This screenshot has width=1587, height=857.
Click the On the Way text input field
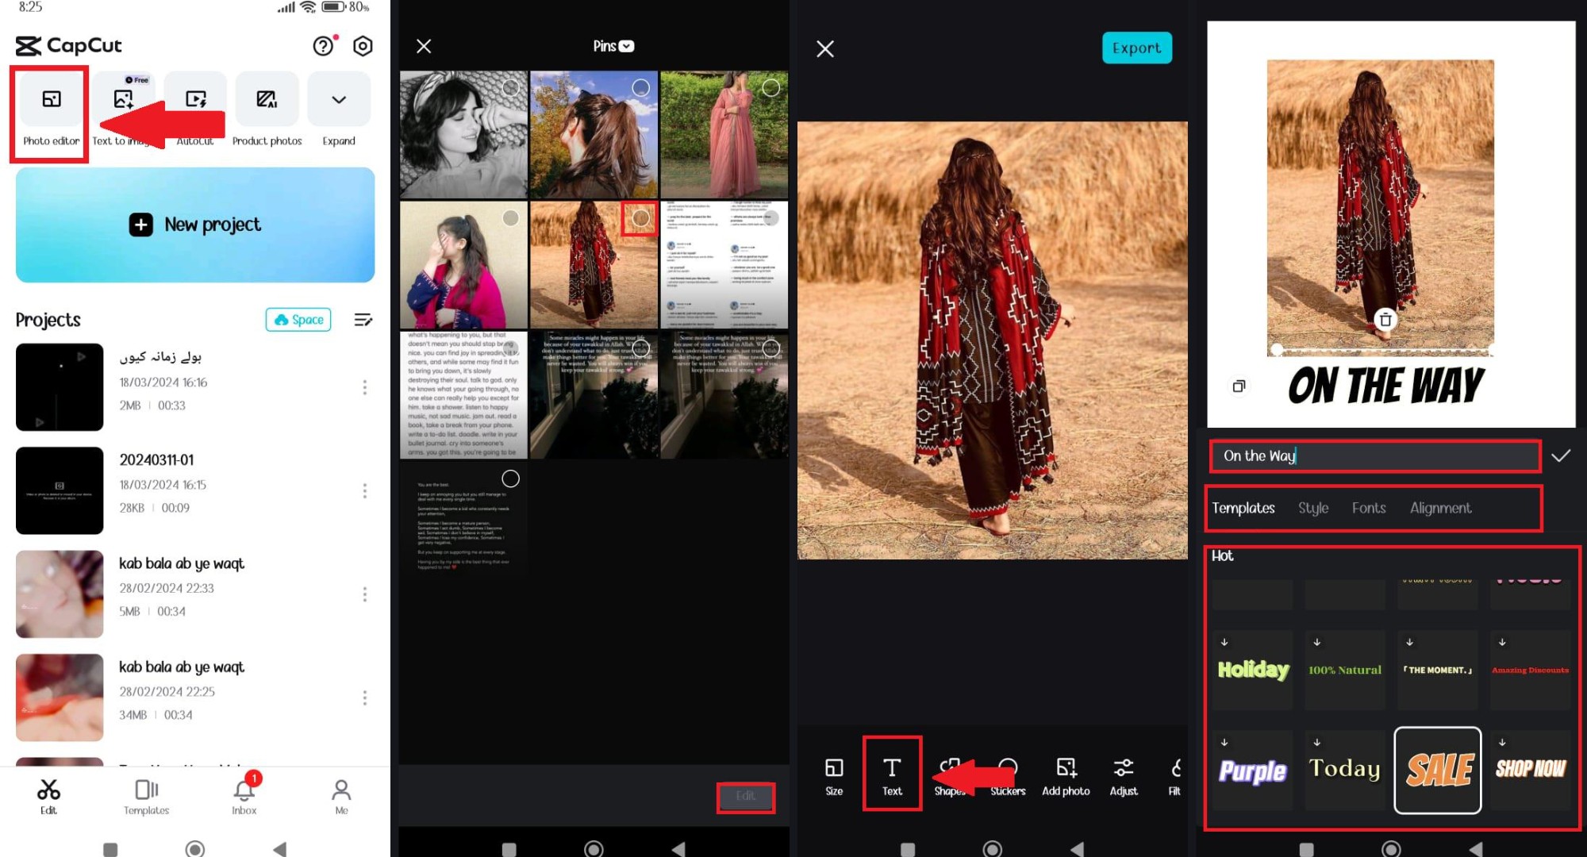pyautogui.click(x=1373, y=456)
